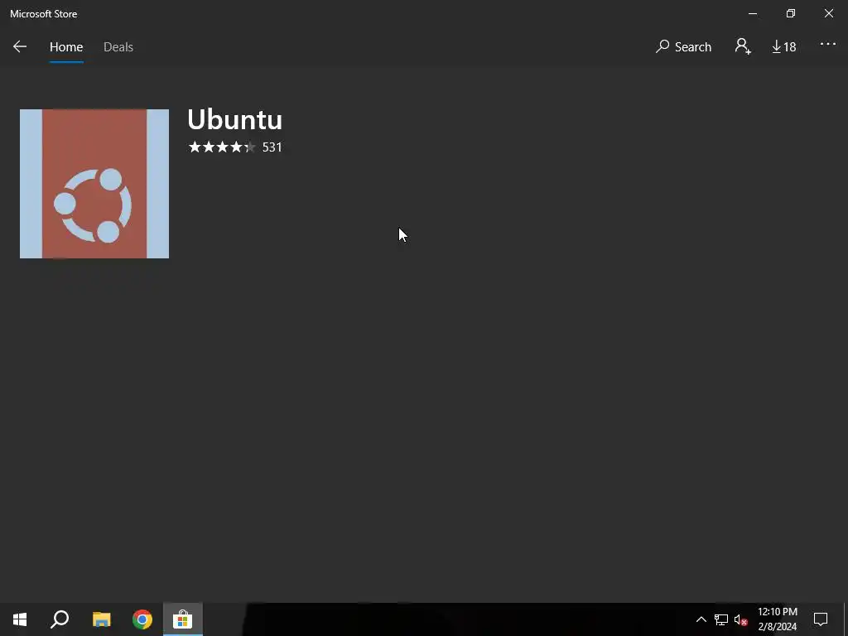Minimize the Microsoft Store window
848x636 pixels.
click(x=752, y=13)
